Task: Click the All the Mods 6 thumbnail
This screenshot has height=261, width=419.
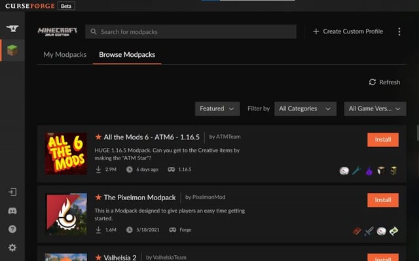Action: pos(66,154)
